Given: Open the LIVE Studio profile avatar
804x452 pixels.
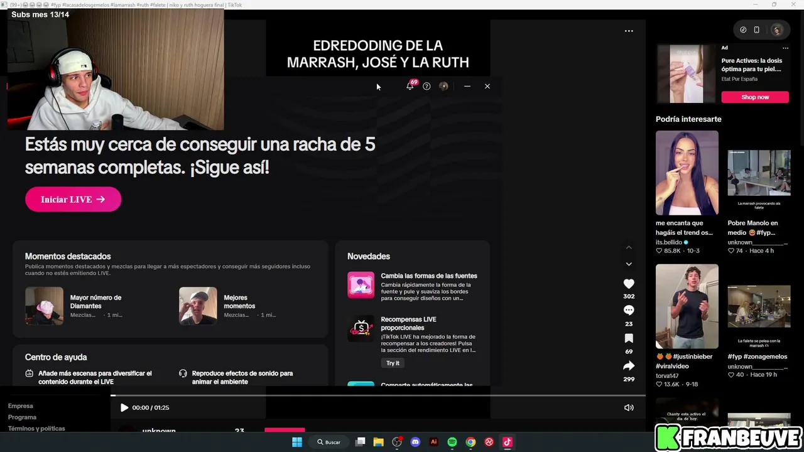Looking at the screenshot, I should point(443,86).
